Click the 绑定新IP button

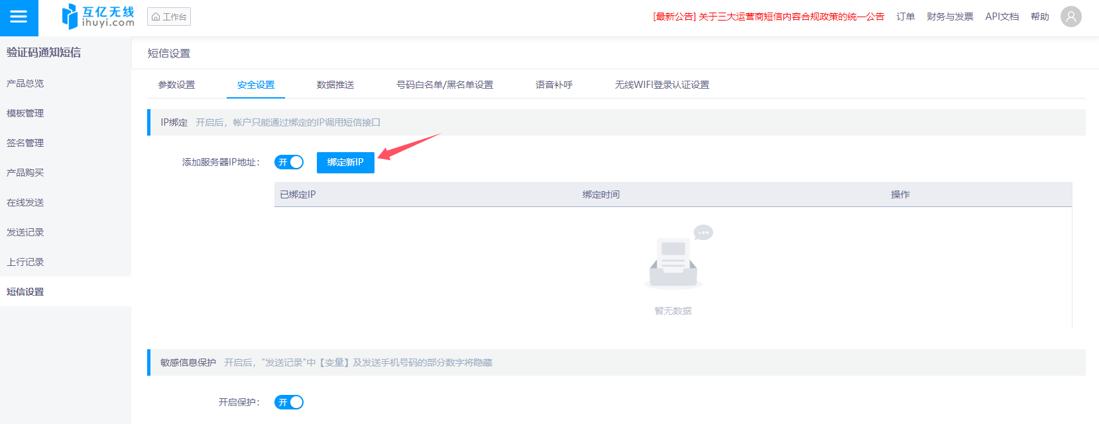[345, 162]
